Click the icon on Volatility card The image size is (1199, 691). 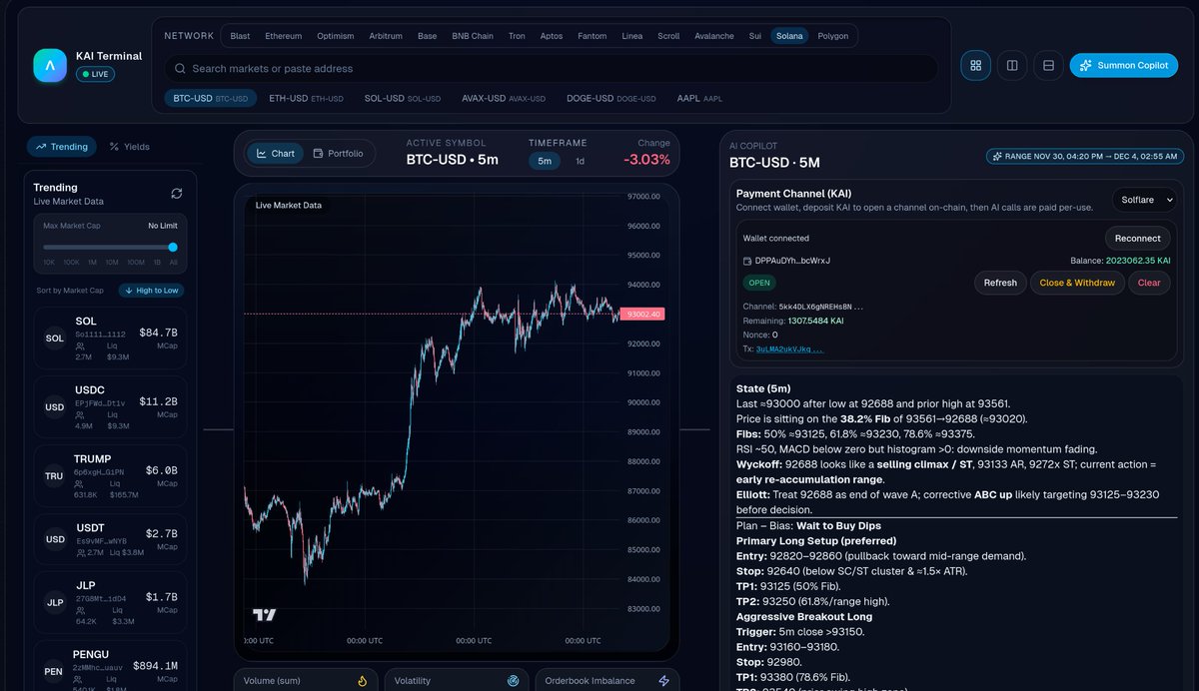[x=514, y=681]
